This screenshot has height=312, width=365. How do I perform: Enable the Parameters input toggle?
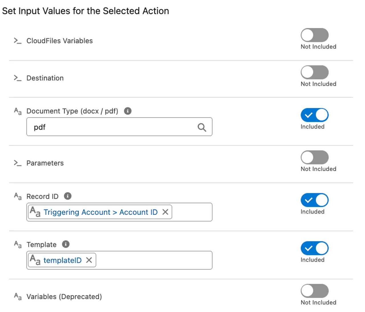pos(314,157)
